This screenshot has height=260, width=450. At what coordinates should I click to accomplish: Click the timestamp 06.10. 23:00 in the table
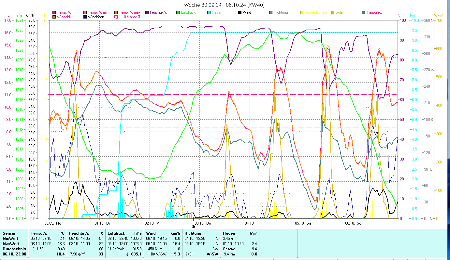click(x=15, y=254)
